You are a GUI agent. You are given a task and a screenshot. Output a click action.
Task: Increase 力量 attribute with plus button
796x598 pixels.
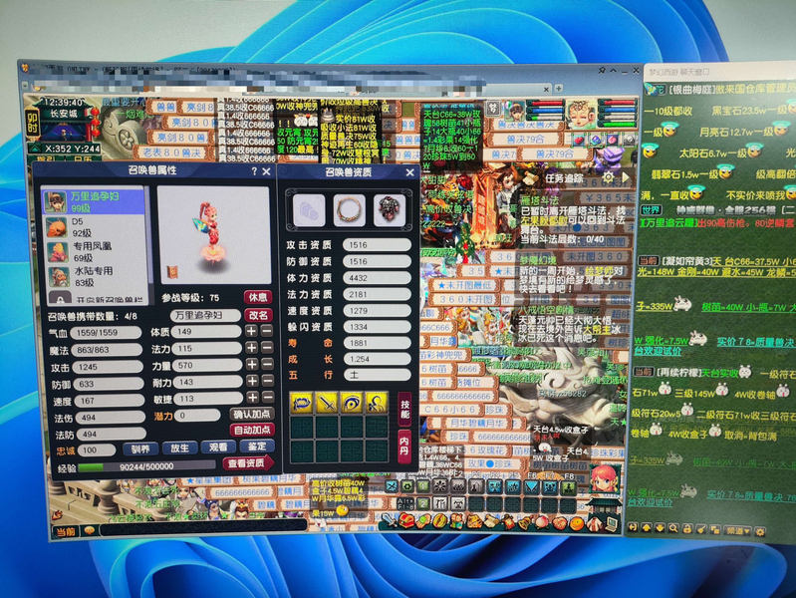pos(252,365)
